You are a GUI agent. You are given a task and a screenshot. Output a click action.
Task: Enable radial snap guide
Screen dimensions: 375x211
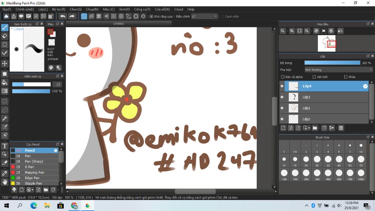coord(114,16)
